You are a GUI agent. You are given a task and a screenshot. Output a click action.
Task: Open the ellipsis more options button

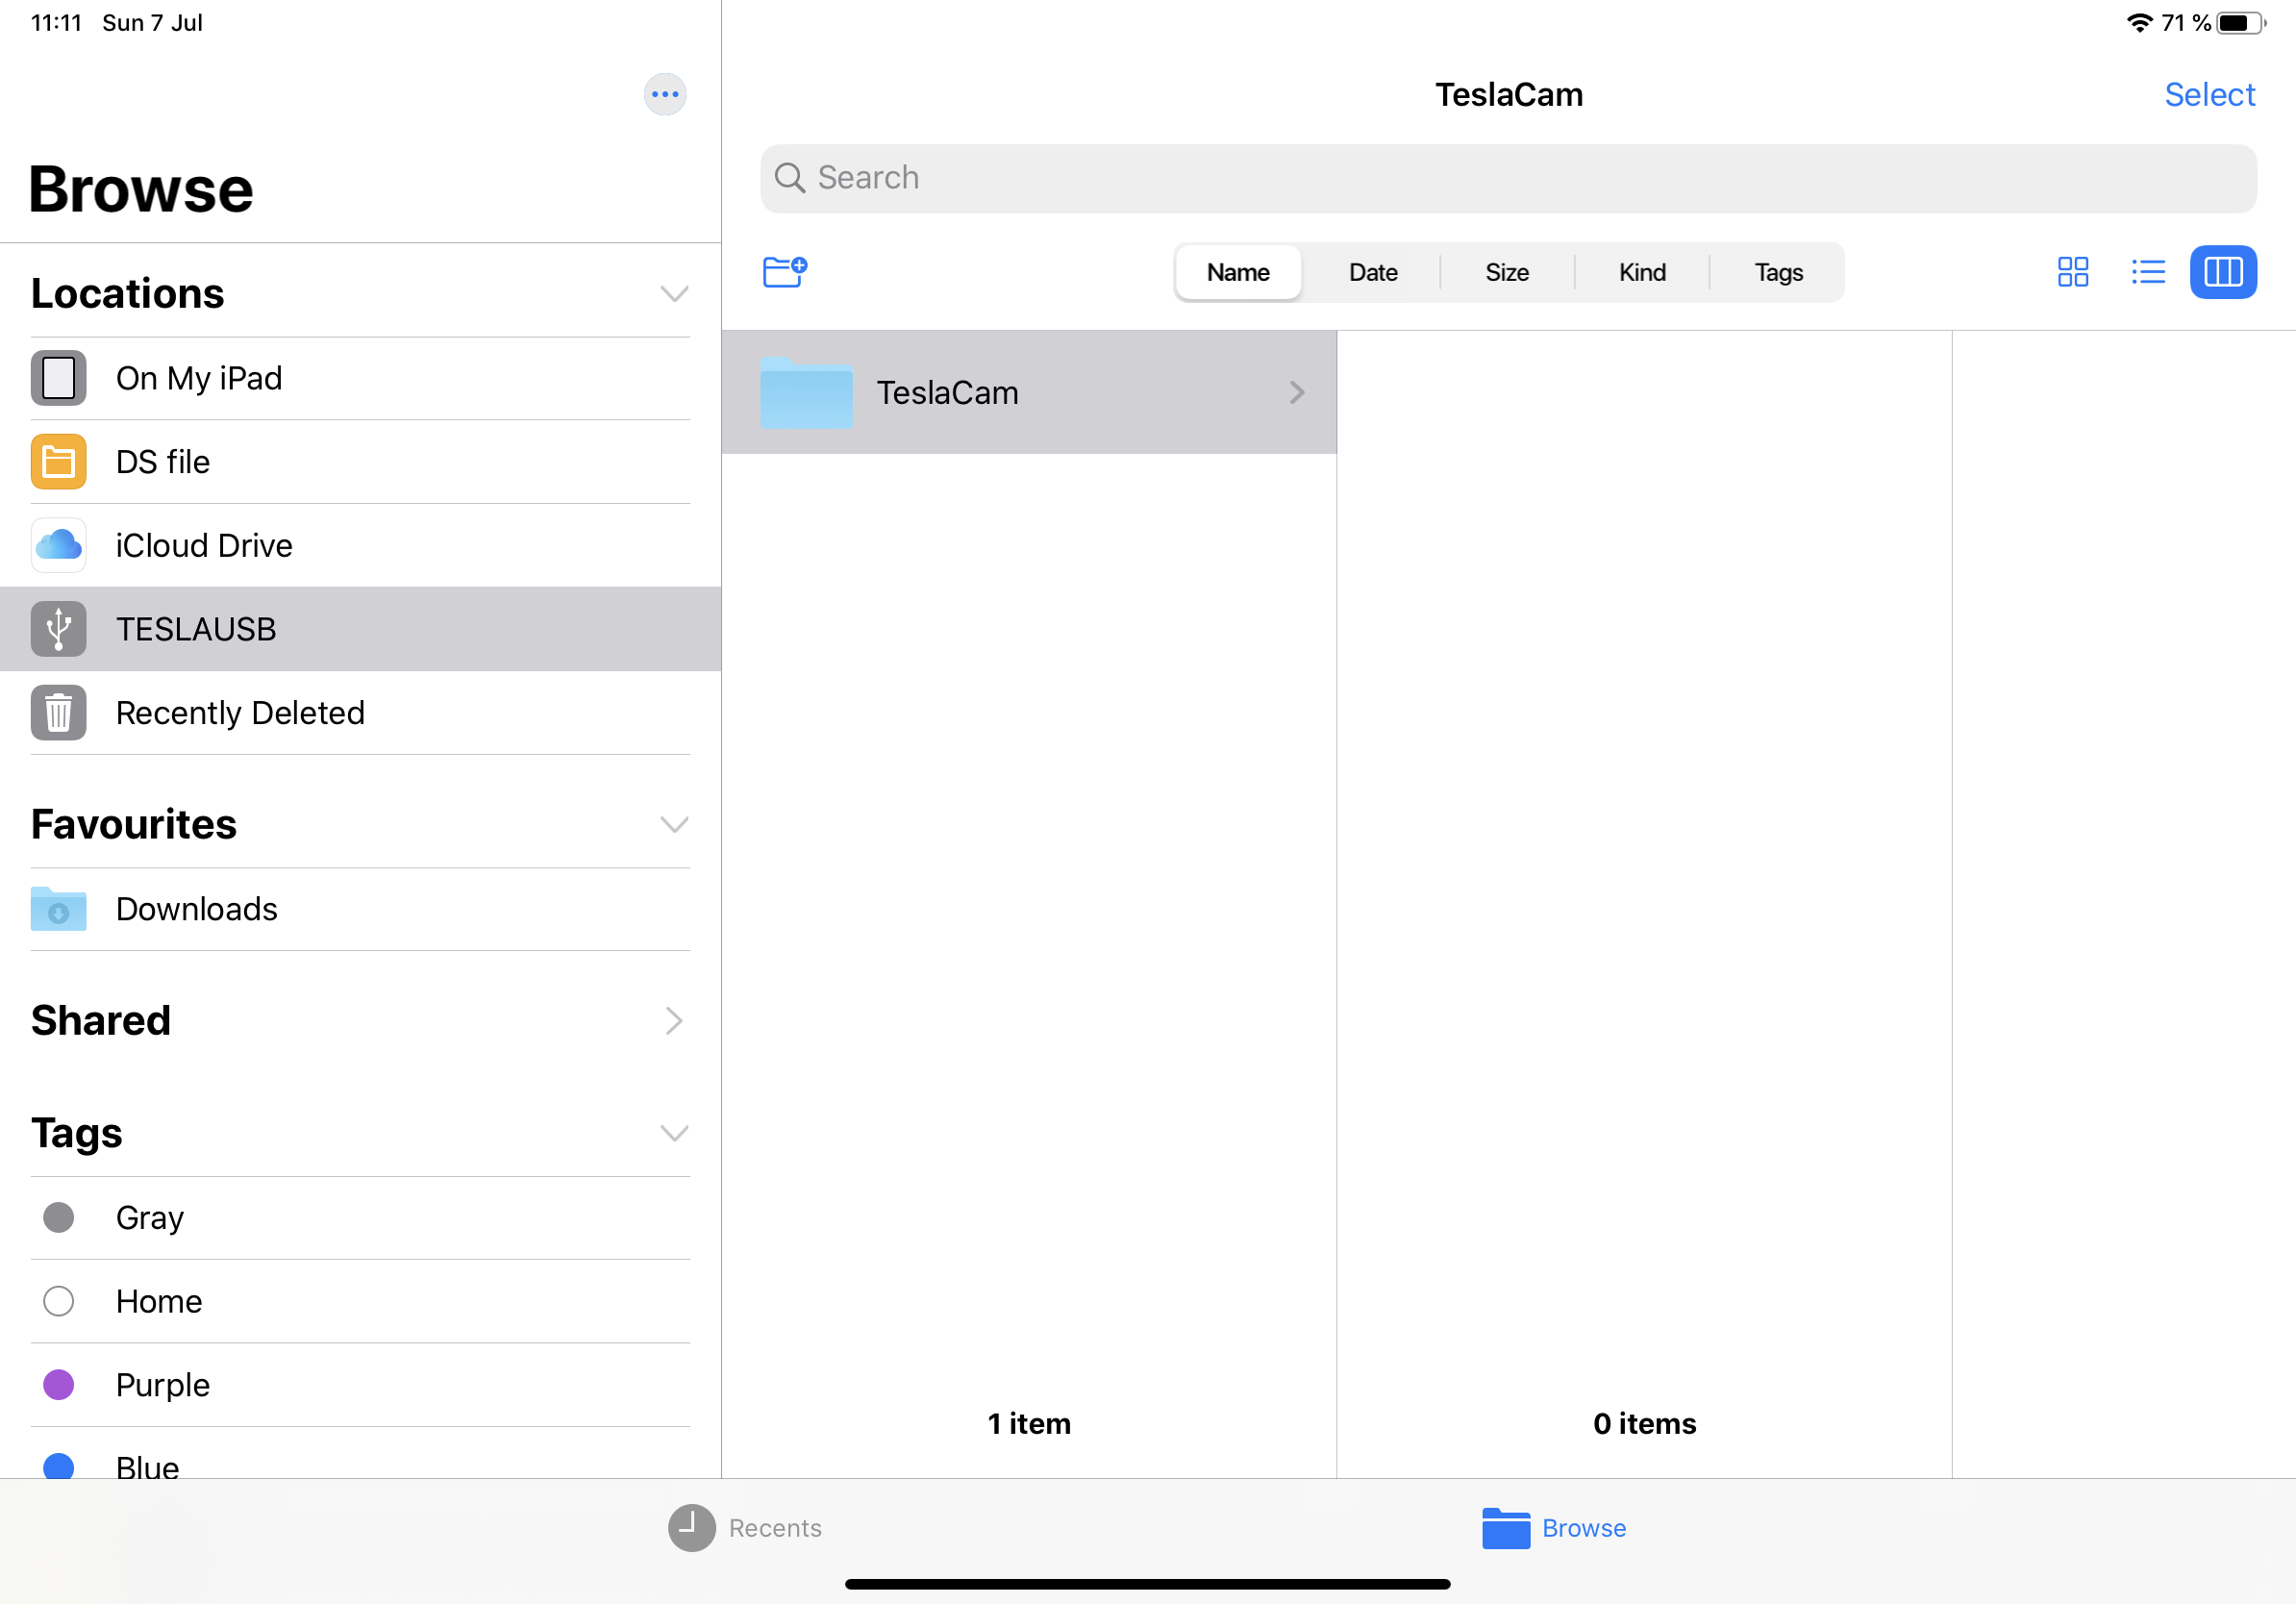click(665, 94)
